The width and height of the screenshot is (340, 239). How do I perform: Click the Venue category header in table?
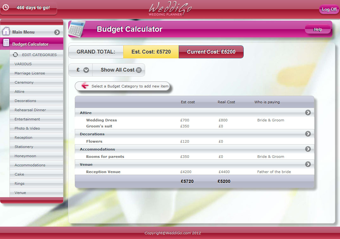pos(195,164)
